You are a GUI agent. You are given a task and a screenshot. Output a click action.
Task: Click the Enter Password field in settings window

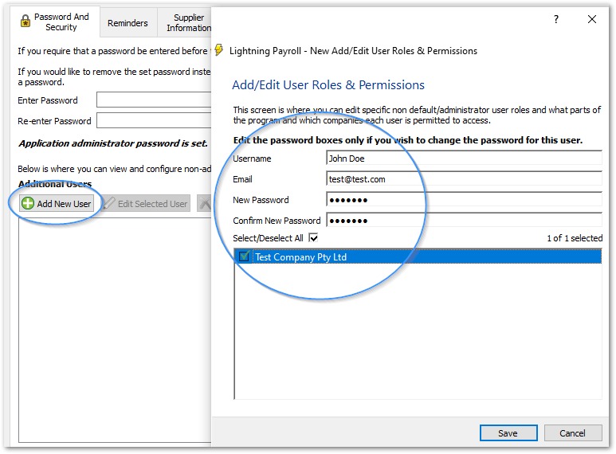154,100
